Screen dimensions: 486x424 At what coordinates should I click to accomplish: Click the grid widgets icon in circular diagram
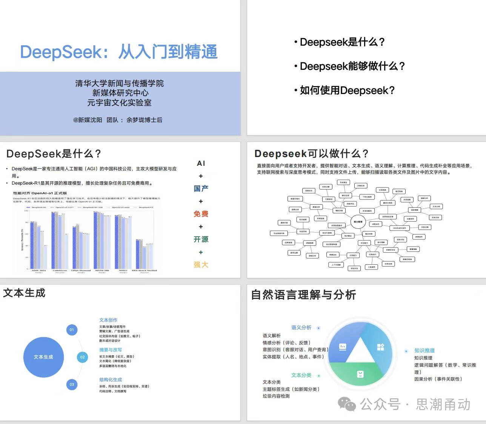pyautogui.click(x=380, y=347)
